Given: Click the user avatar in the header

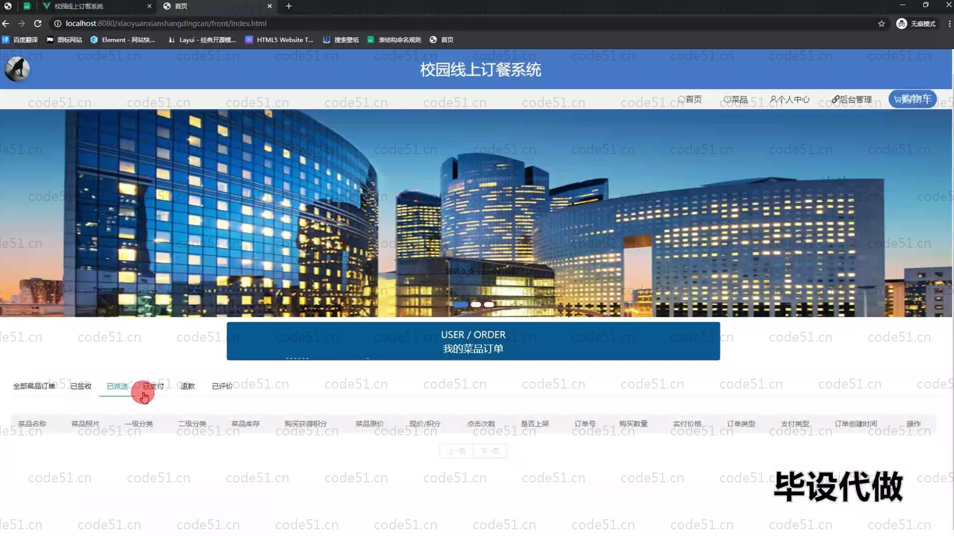Looking at the screenshot, I should pyautogui.click(x=17, y=69).
